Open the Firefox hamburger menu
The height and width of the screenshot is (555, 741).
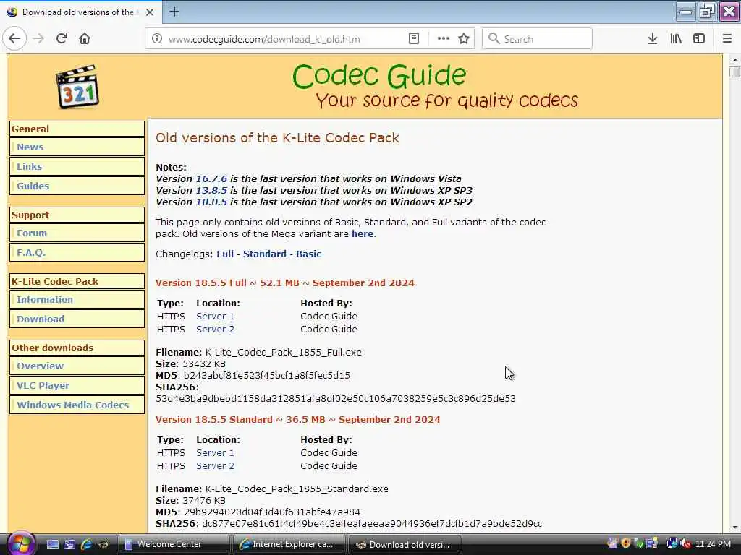727,39
